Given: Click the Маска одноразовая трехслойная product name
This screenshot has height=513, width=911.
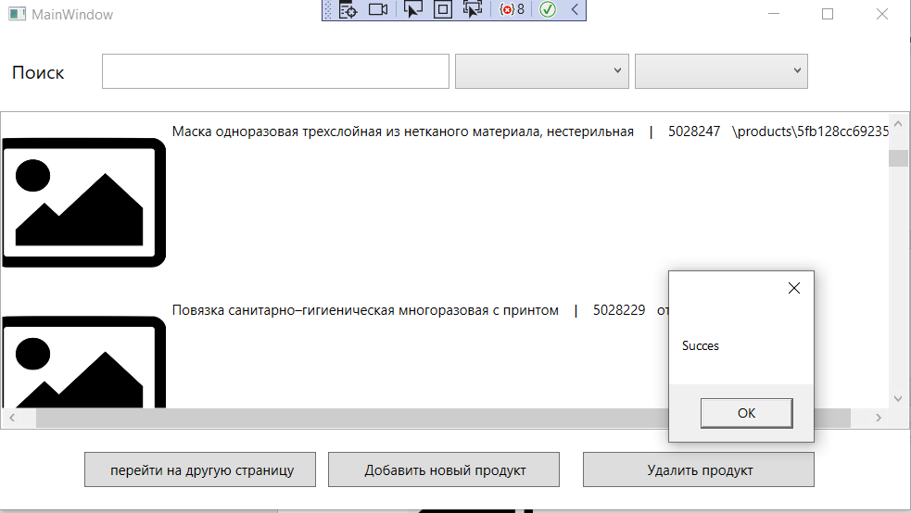Looking at the screenshot, I should coord(402,131).
